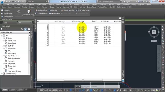This screenshot has width=165, height=92.
Task: Switch to the Annotate ribbon tab
Action: pyautogui.click(x=17, y=7)
